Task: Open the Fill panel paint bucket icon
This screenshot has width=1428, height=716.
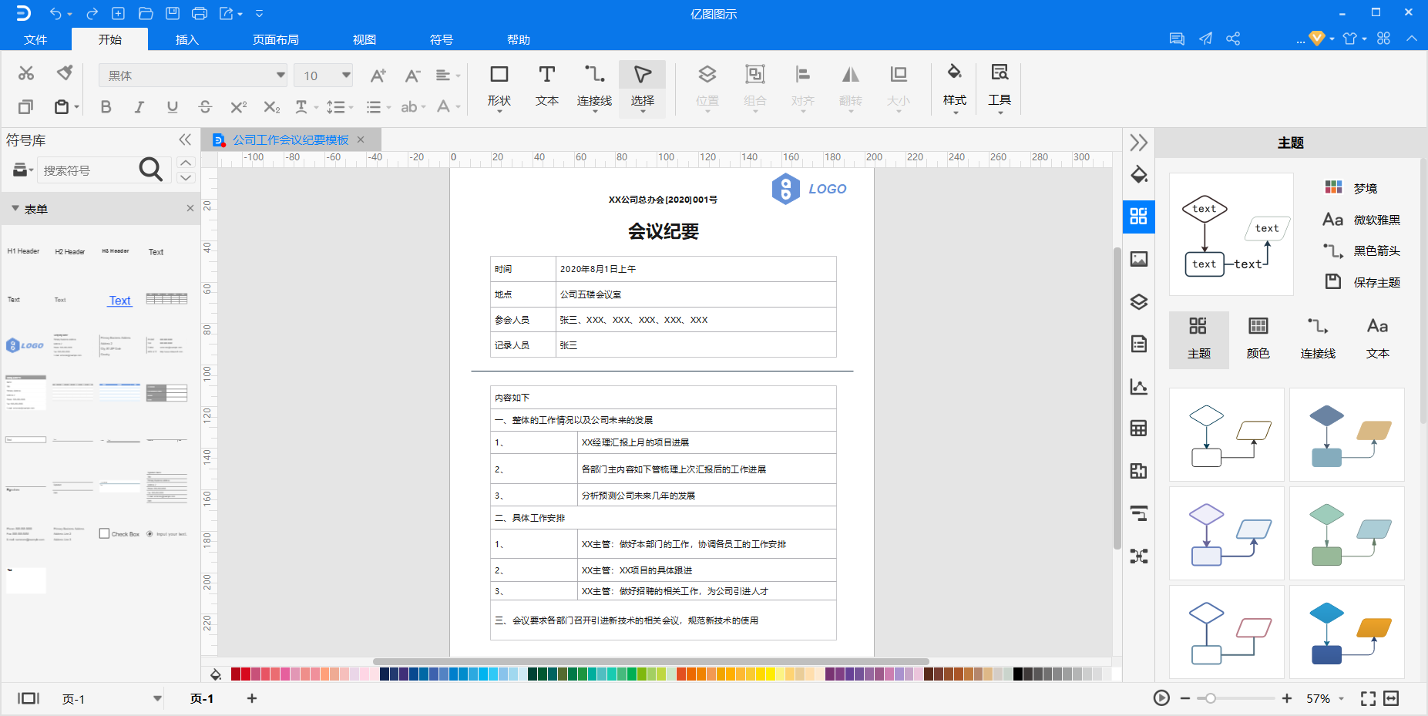Action: click(1139, 174)
